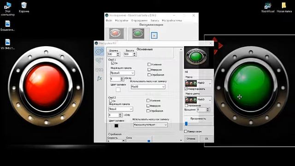Increase Ширина with stepper up arrow
Viewport: 295px width, 166px height.
click(x=118, y=53)
